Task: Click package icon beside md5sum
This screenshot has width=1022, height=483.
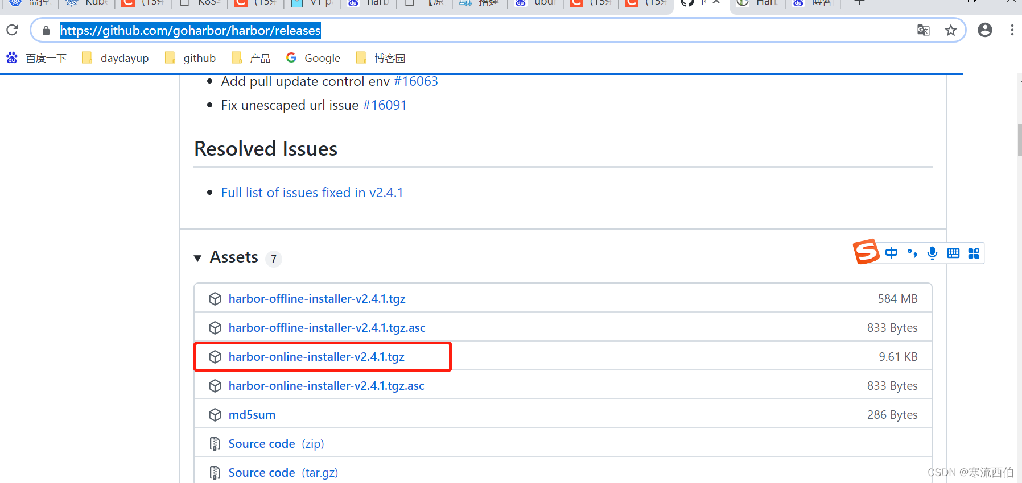Action: 215,415
